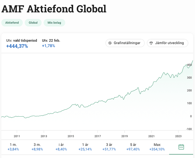The height and width of the screenshot is (158, 195).
Task: Select the 1 m. time period
Action: pyautogui.click(x=14, y=147)
